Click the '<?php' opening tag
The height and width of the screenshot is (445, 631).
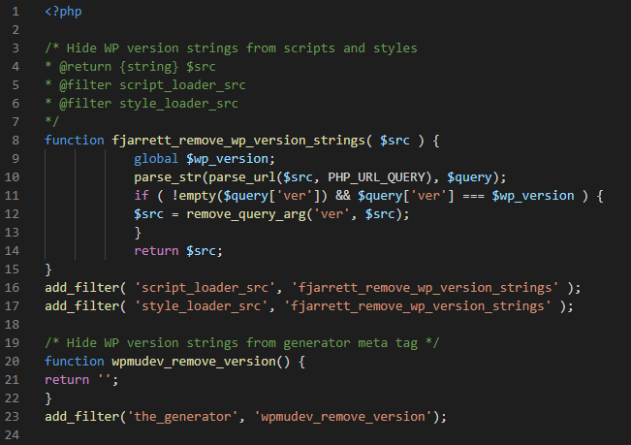[x=63, y=12]
